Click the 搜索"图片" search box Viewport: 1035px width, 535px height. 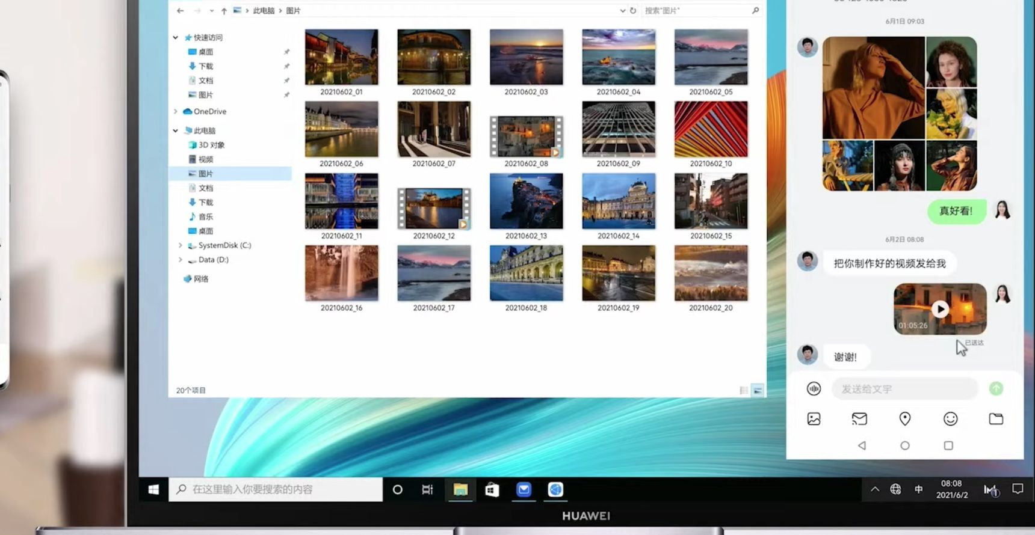(x=702, y=11)
